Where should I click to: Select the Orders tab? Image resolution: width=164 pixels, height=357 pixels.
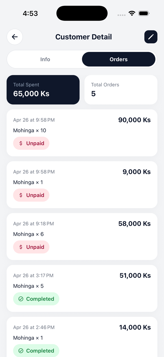119,59
